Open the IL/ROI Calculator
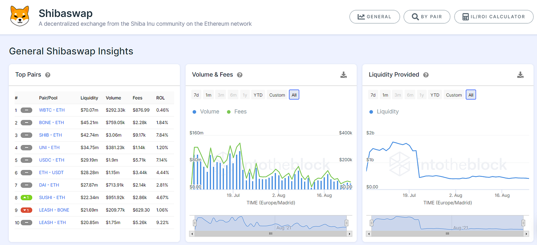Screen dimensions: 537x245 tap(494, 17)
